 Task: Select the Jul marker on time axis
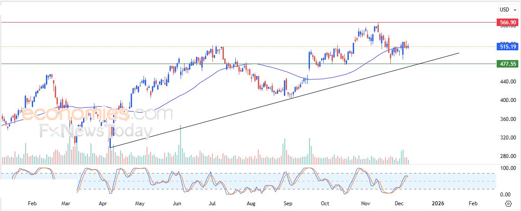point(212,203)
